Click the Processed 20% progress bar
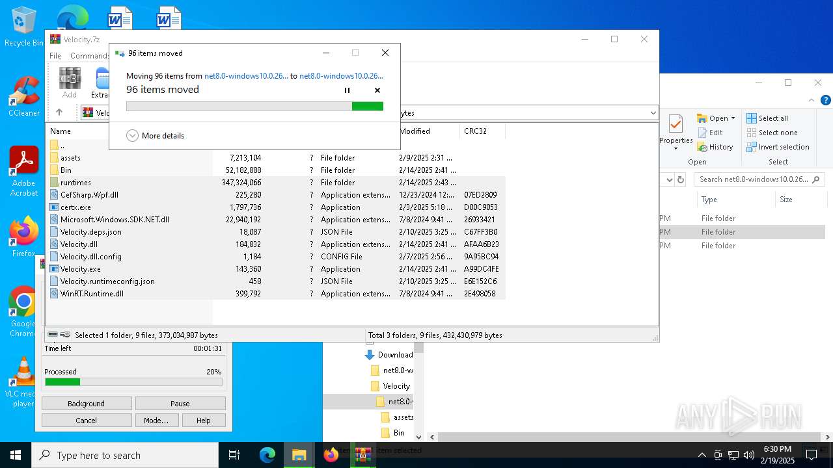The image size is (833, 468). tap(133, 382)
